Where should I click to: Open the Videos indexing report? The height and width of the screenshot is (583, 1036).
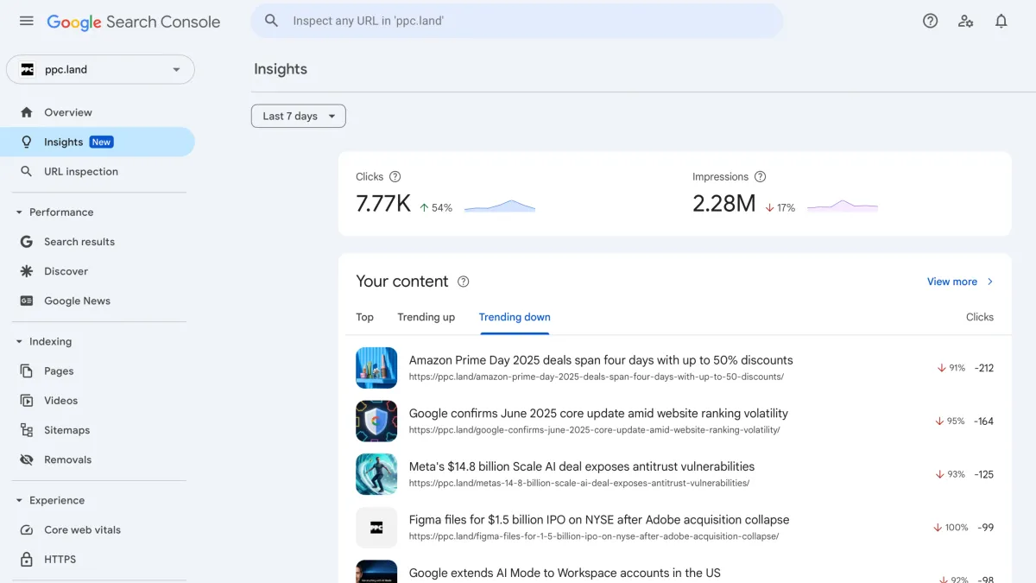coord(60,400)
